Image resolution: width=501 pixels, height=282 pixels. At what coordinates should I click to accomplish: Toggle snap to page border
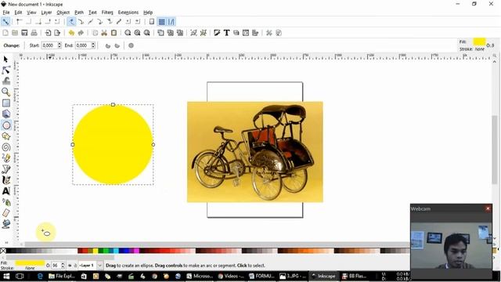click(152, 22)
